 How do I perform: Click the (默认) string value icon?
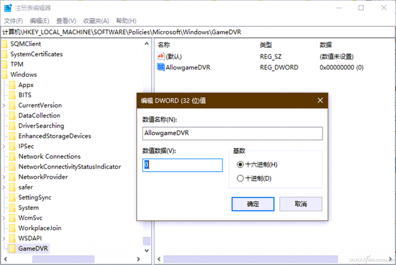coord(161,57)
